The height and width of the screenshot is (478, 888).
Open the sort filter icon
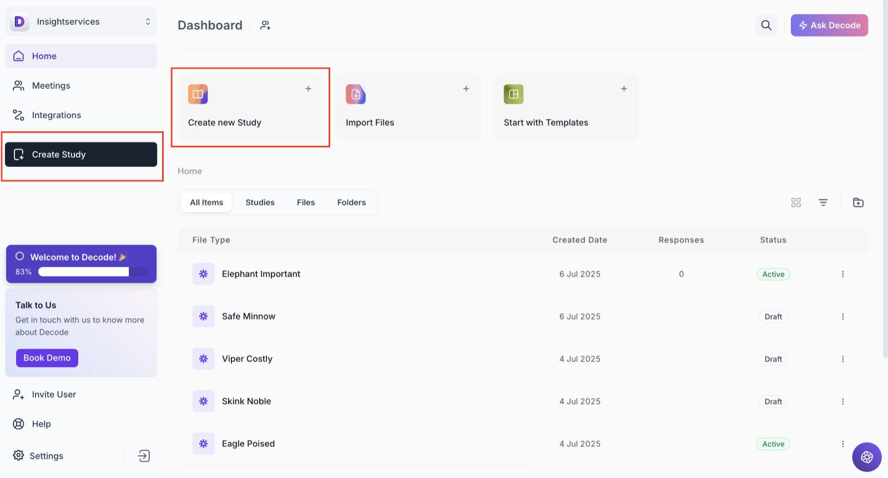click(x=823, y=202)
